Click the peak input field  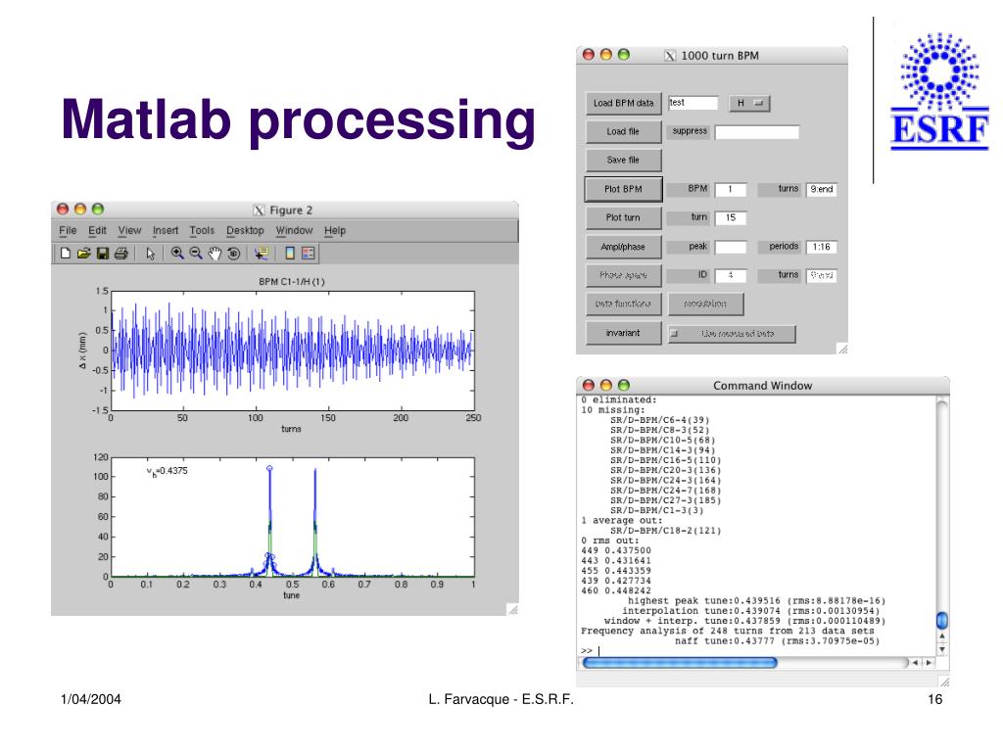pyautogui.click(x=731, y=247)
